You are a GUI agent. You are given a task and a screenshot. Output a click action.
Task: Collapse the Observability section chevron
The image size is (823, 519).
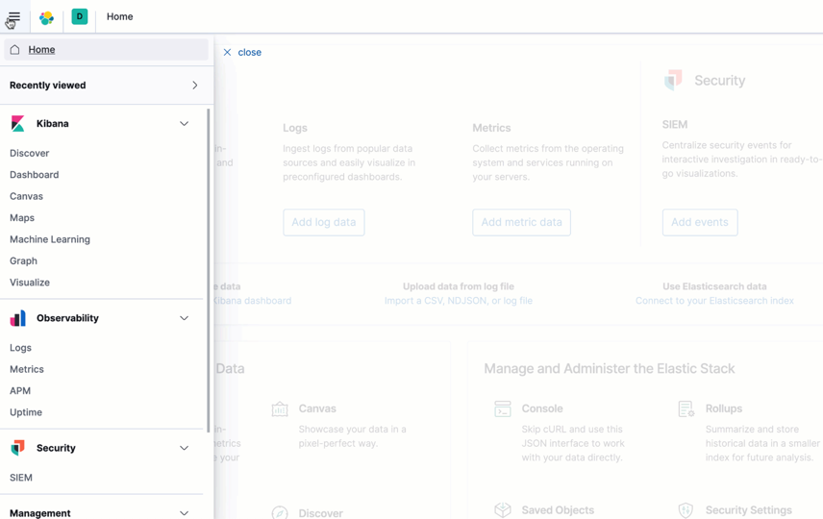184,318
